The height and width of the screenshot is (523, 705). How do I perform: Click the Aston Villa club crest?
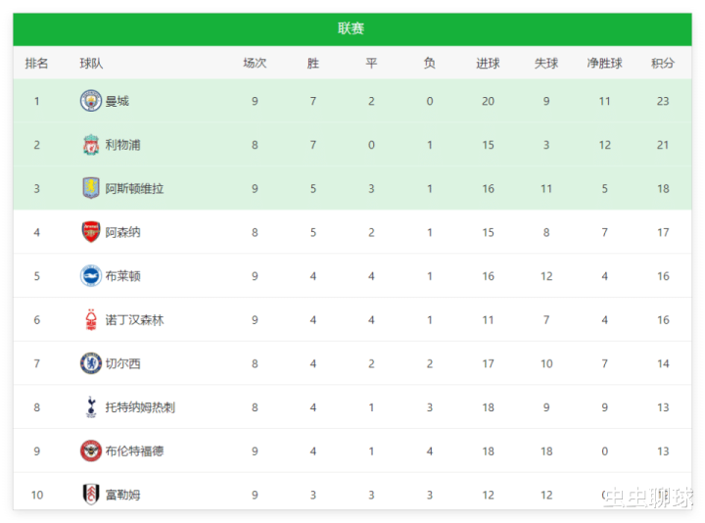point(91,188)
